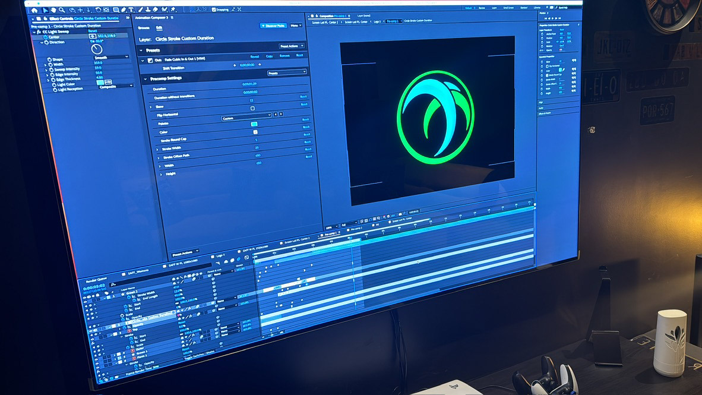Click the timeline current time 0:00:05:02
702x395 pixels.
pyautogui.click(x=94, y=287)
